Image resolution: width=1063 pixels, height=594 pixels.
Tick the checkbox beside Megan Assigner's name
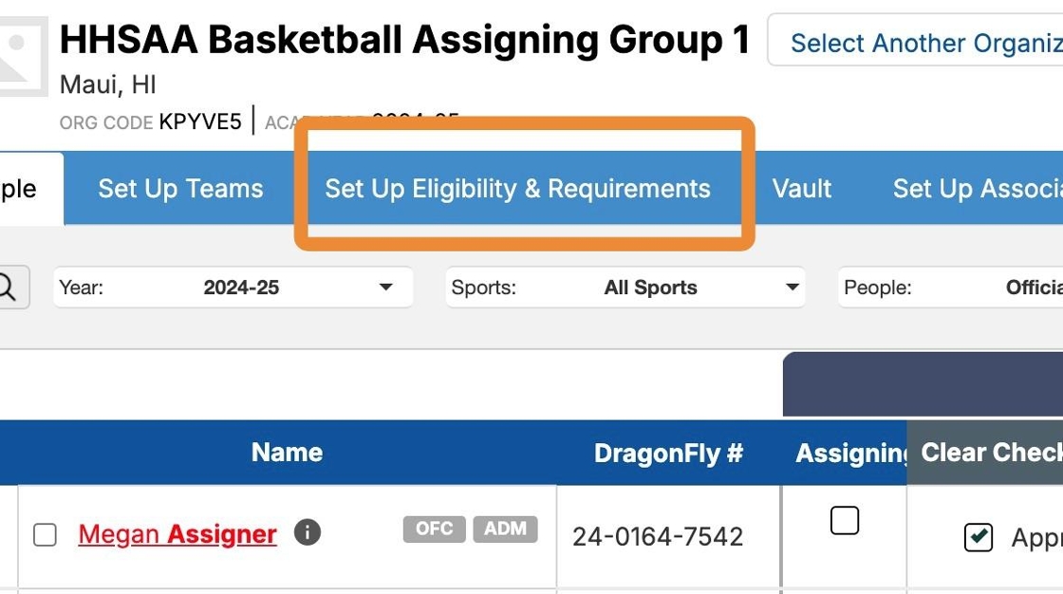45,535
